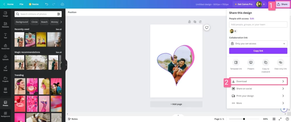Image resolution: width=291 pixels, height=122 pixels.
Task: Click the Share button
Action: tap(282, 4)
